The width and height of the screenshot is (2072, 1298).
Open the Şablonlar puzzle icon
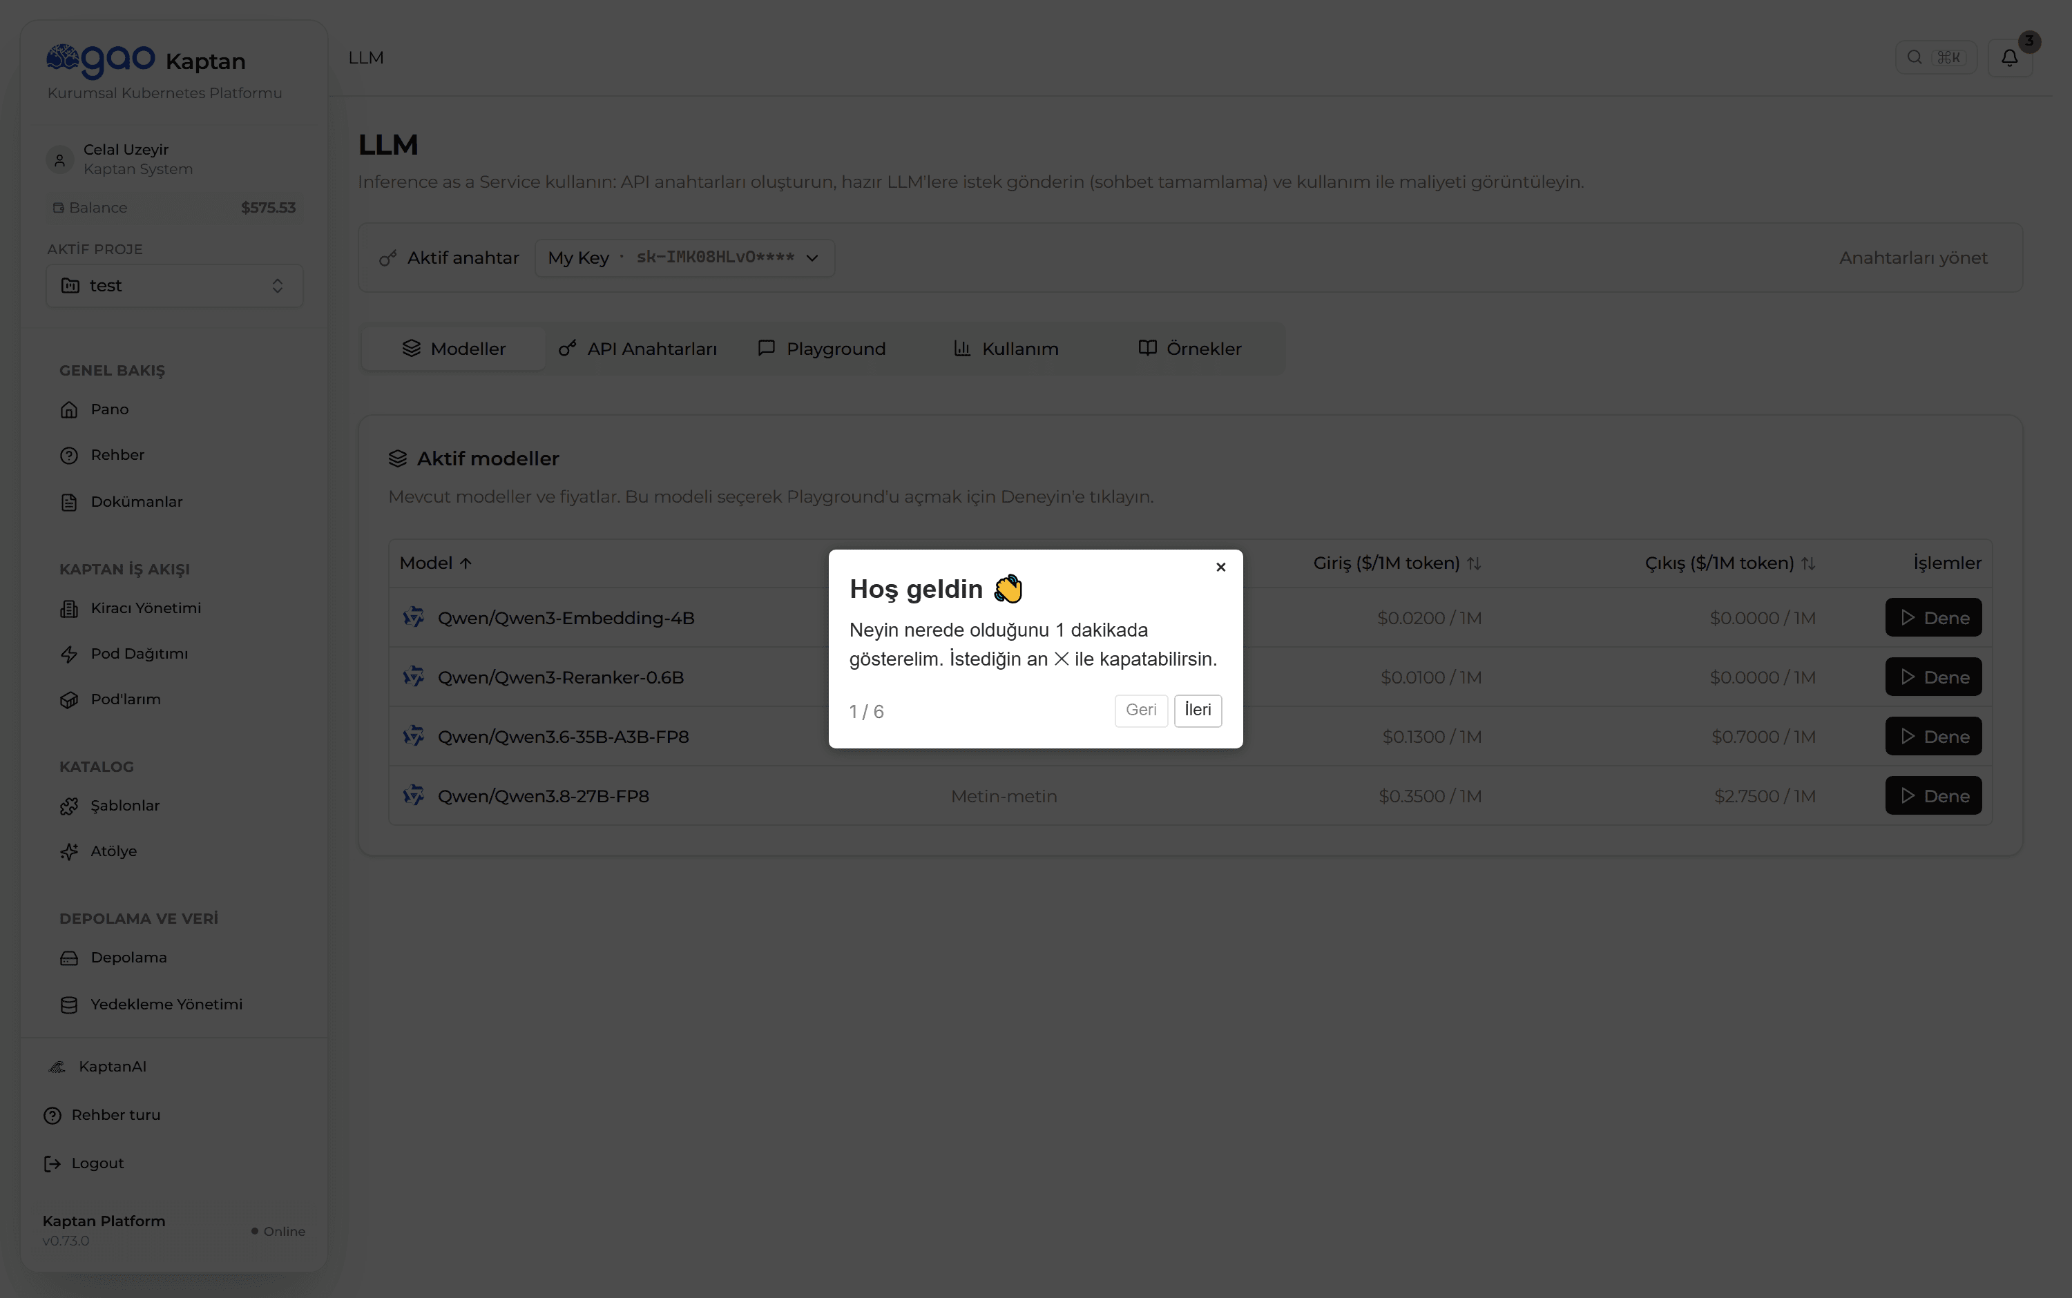click(70, 806)
